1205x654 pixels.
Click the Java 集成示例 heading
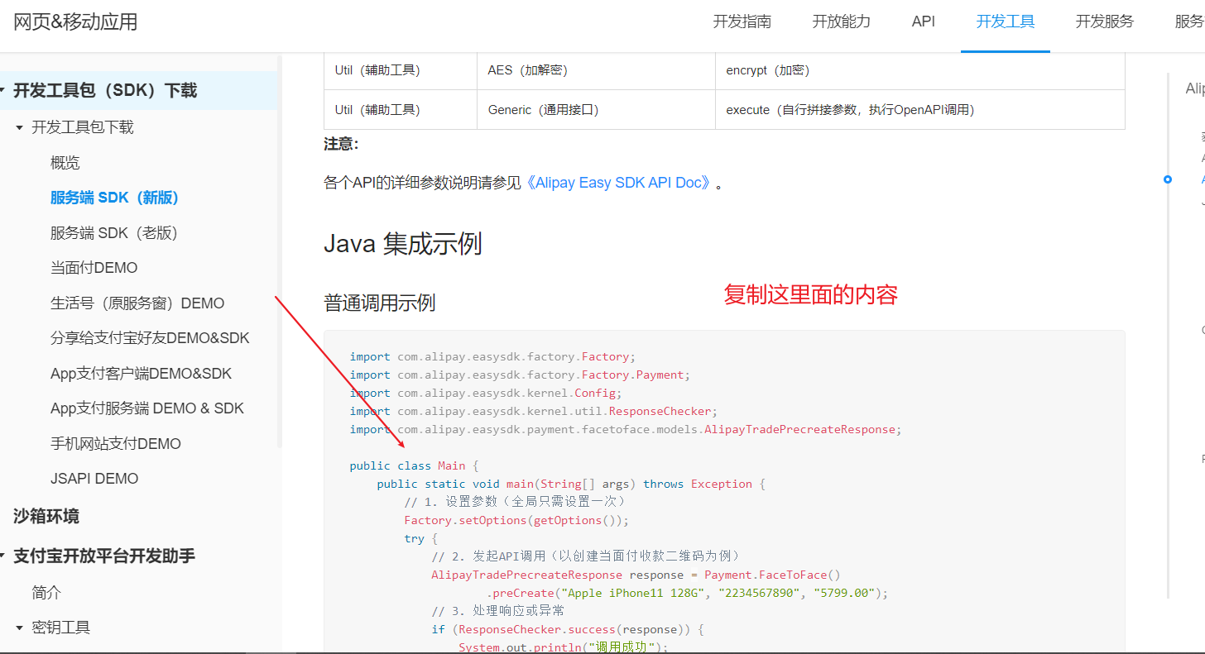coord(403,244)
